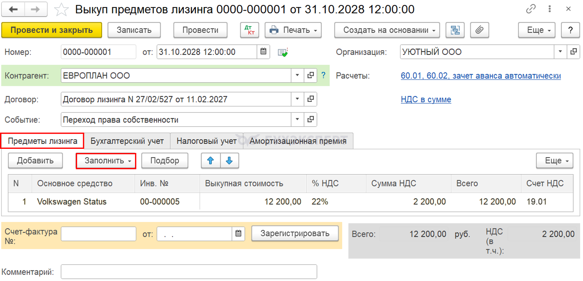
Task: Open the Организация card icon
Action: click(x=574, y=52)
